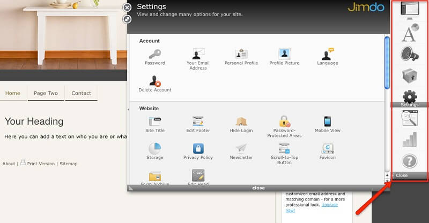Open the Store box icon in sidebar
Screen dimensions: 429x223
pos(410,75)
